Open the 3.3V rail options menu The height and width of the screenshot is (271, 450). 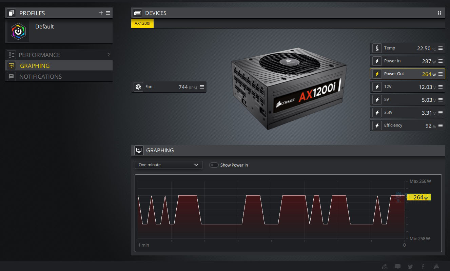coord(441,113)
